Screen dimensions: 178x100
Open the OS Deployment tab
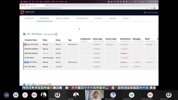(82, 18)
